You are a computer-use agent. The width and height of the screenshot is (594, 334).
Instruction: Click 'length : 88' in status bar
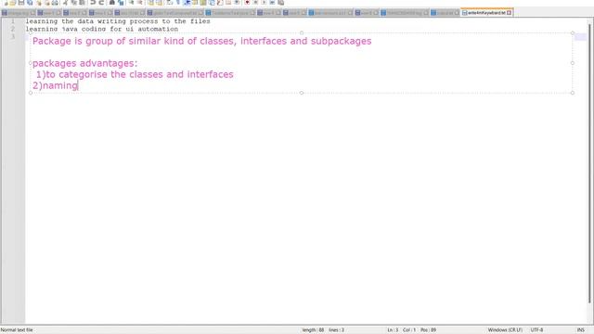pyautogui.click(x=313, y=330)
